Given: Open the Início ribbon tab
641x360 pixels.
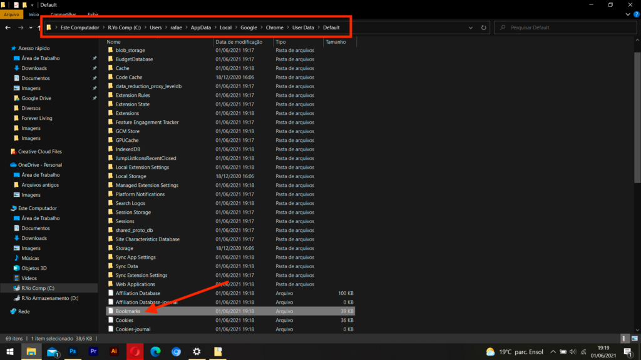Looking at the screenshot, I should [x=34, y=14].
